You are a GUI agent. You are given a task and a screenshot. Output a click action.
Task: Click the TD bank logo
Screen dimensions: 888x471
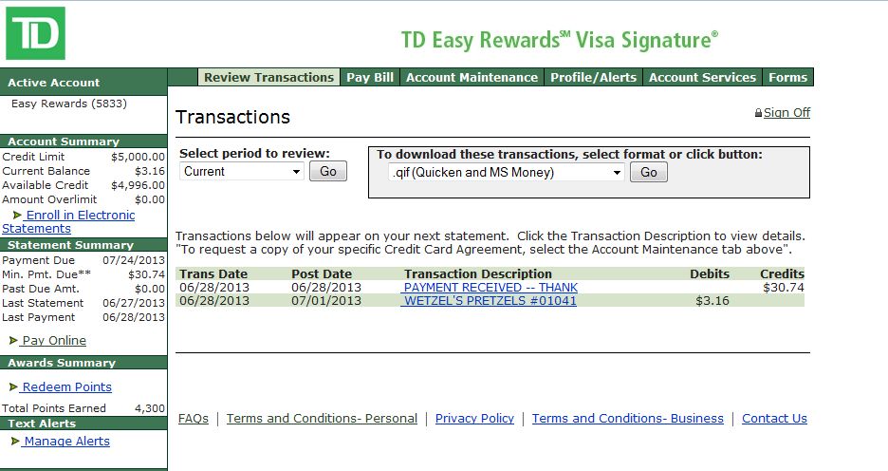(x=35, y=33)
